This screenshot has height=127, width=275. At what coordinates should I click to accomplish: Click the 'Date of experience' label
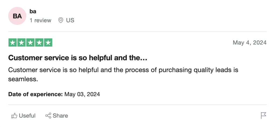(35, 94)
